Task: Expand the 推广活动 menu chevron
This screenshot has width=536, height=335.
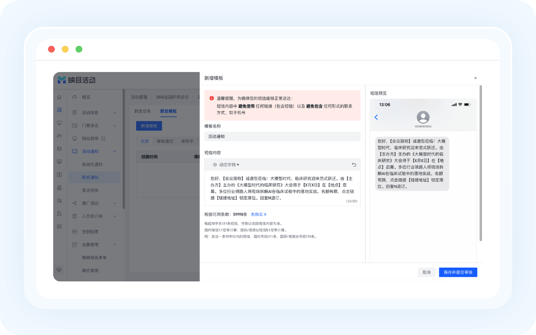Action: [115, 203]
